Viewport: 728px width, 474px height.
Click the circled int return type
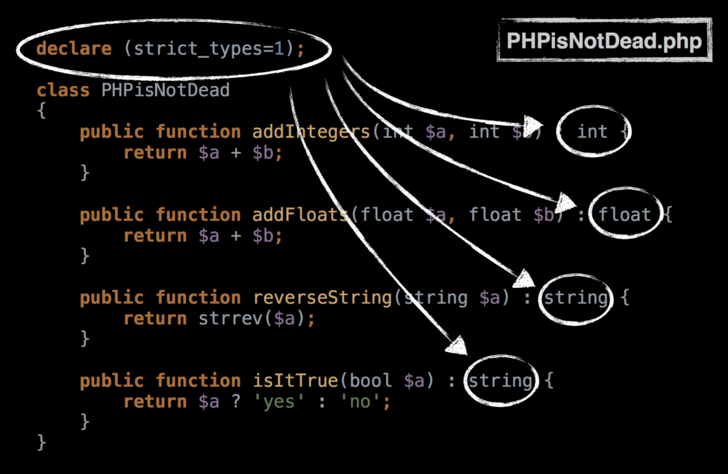click(593, 132)
